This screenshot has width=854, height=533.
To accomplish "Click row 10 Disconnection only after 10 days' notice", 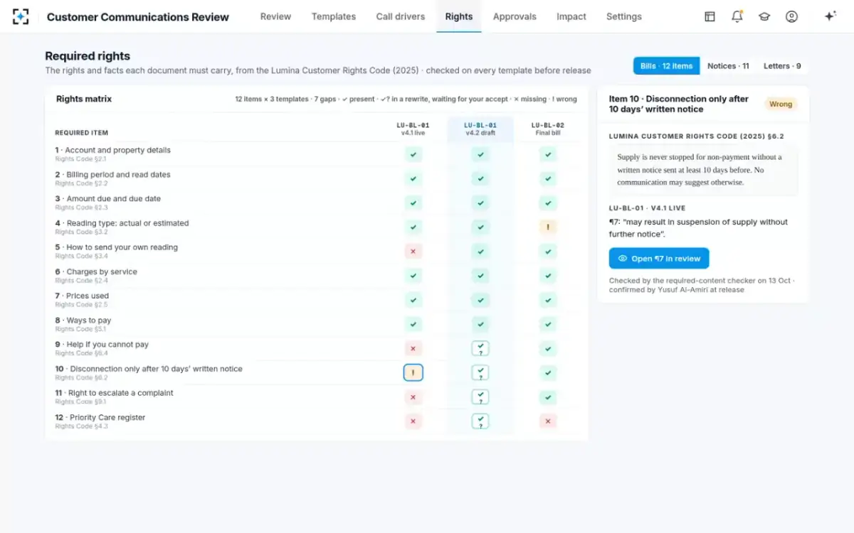I will (x=317, y=372).
